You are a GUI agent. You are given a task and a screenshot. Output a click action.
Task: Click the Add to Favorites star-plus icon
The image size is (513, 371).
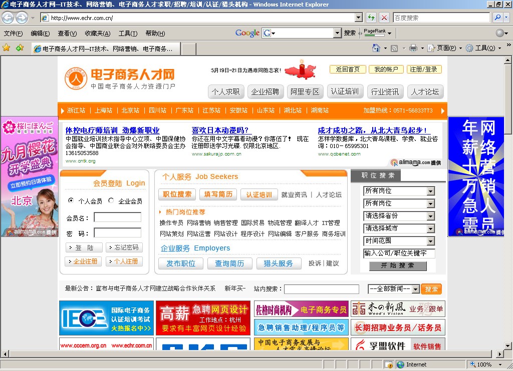pos(20,48)
